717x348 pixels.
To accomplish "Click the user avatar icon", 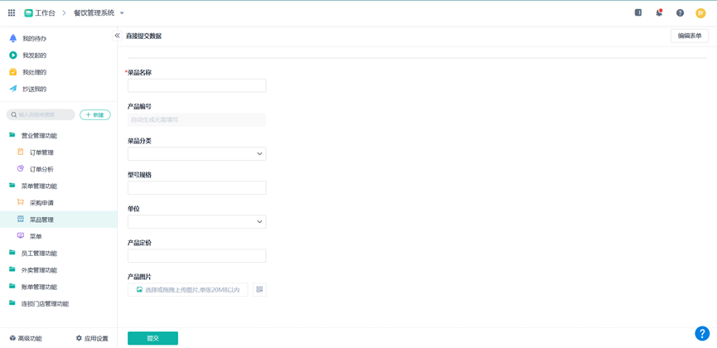I will pyautogui.click(x=700, y=13).
